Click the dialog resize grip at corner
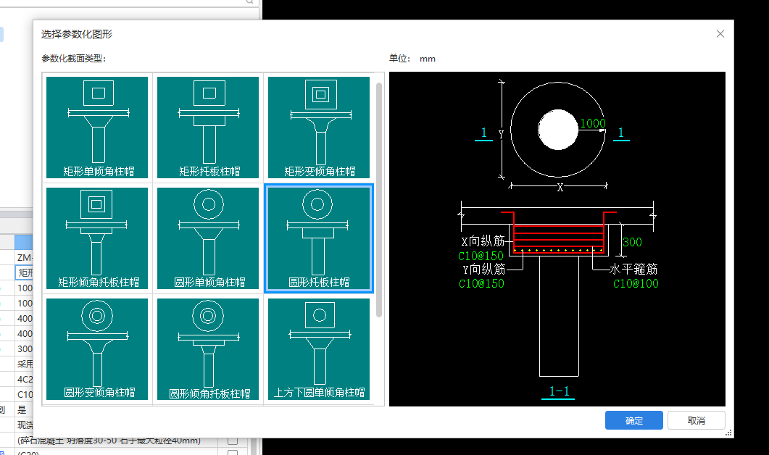This screenshot has width=769, height=455. 729,433
